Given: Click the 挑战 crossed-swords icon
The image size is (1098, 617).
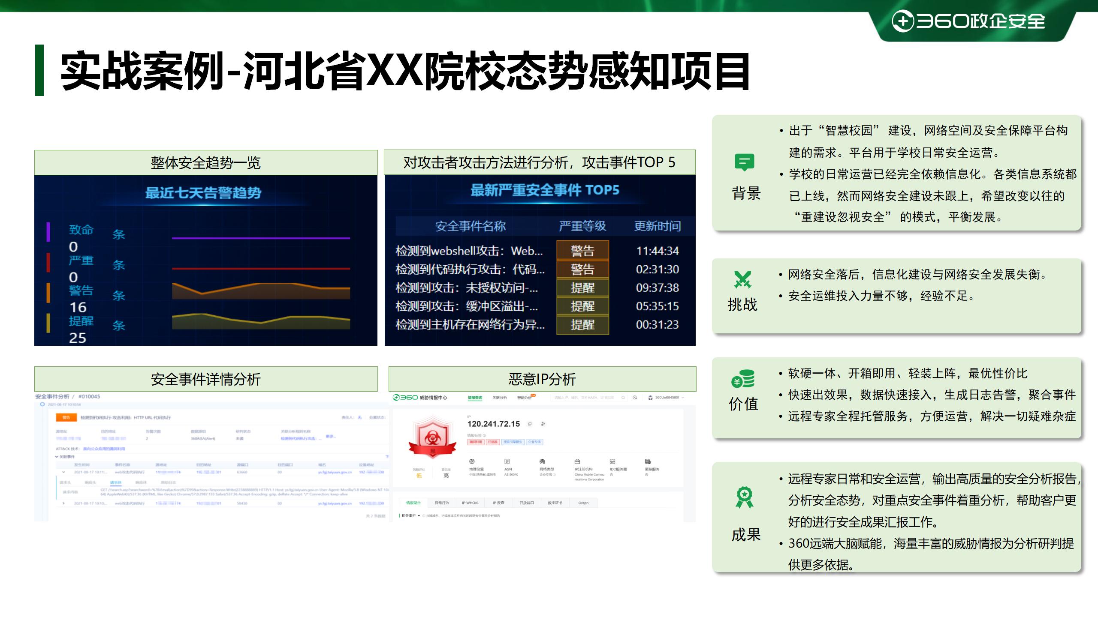Looking at the screenshot, I should pyautogui.click(x=742, y=279).
